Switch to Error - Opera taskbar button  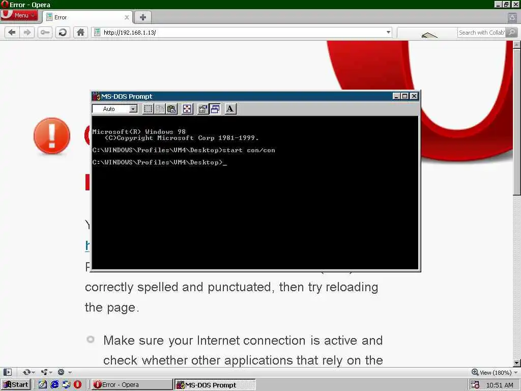click(x=132, y=385)
